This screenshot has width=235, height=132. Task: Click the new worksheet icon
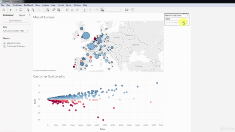[47, 10]
